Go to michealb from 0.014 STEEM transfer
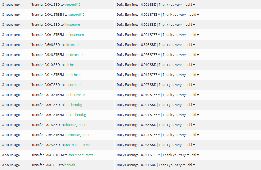This screenshot has width=261, height=170. [75, 75]
